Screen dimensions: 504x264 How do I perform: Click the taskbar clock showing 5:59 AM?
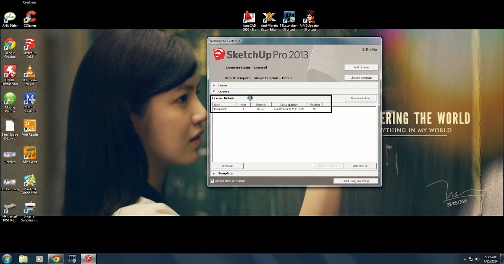click(491, 259)
